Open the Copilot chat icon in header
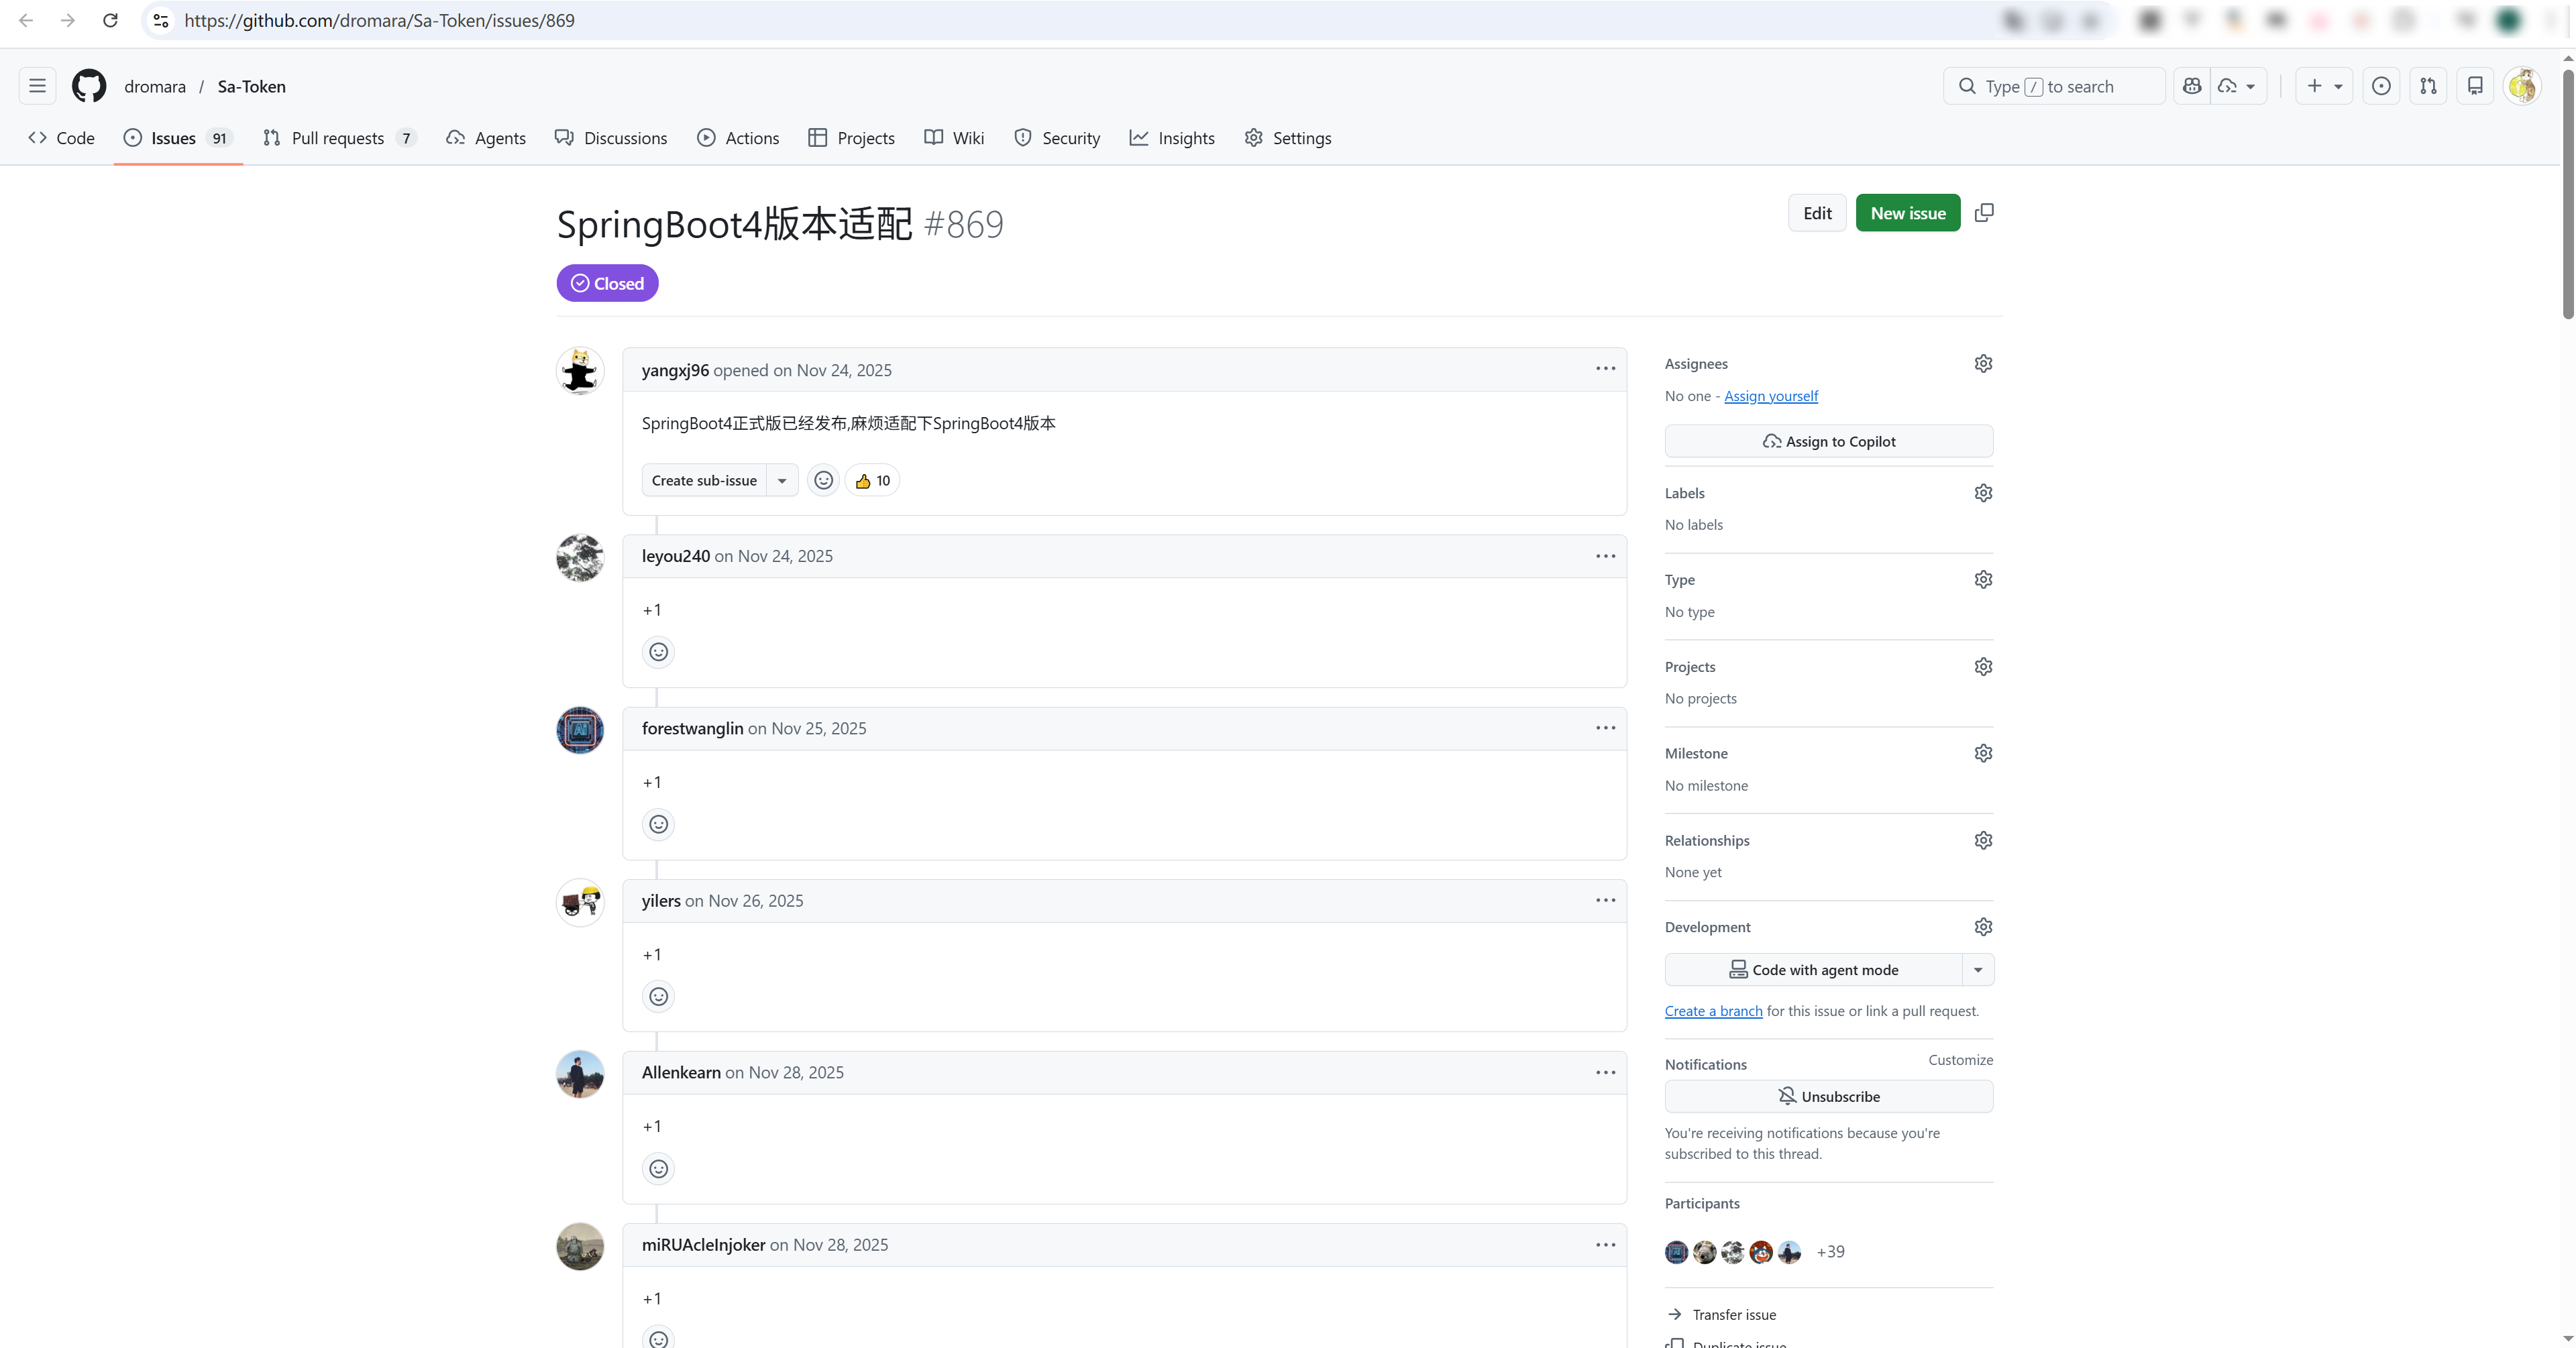This screenshot has width=2576, height=1348. click(x=2191, y=86)
